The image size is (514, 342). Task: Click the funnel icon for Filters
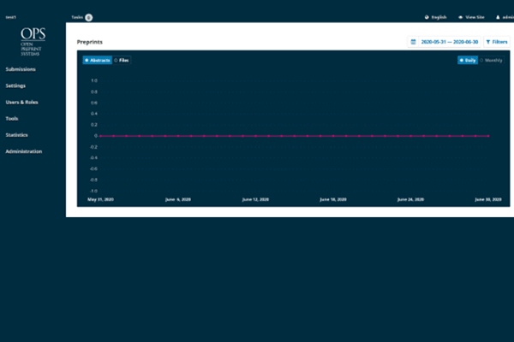pos(488,41)
